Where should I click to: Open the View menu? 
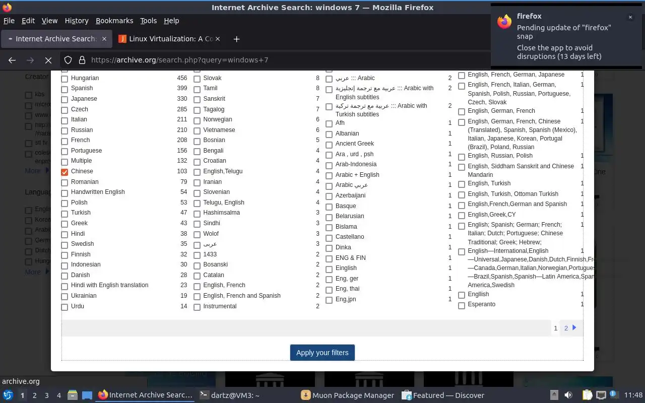(49, 21)
